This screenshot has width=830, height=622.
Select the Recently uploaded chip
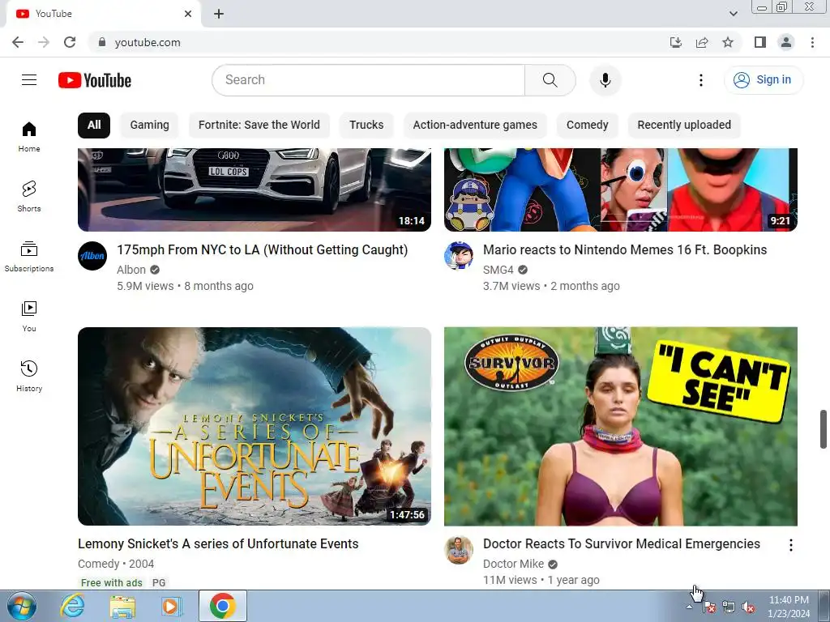click(x=684, y=126)
